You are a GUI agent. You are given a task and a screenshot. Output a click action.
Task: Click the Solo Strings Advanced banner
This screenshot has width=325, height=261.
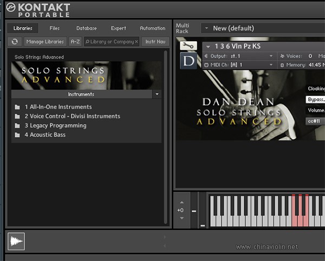[x=86, y=75]
